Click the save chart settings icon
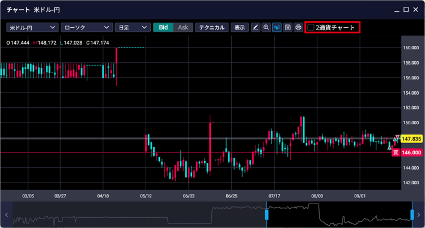 click(x=288, y=27)
